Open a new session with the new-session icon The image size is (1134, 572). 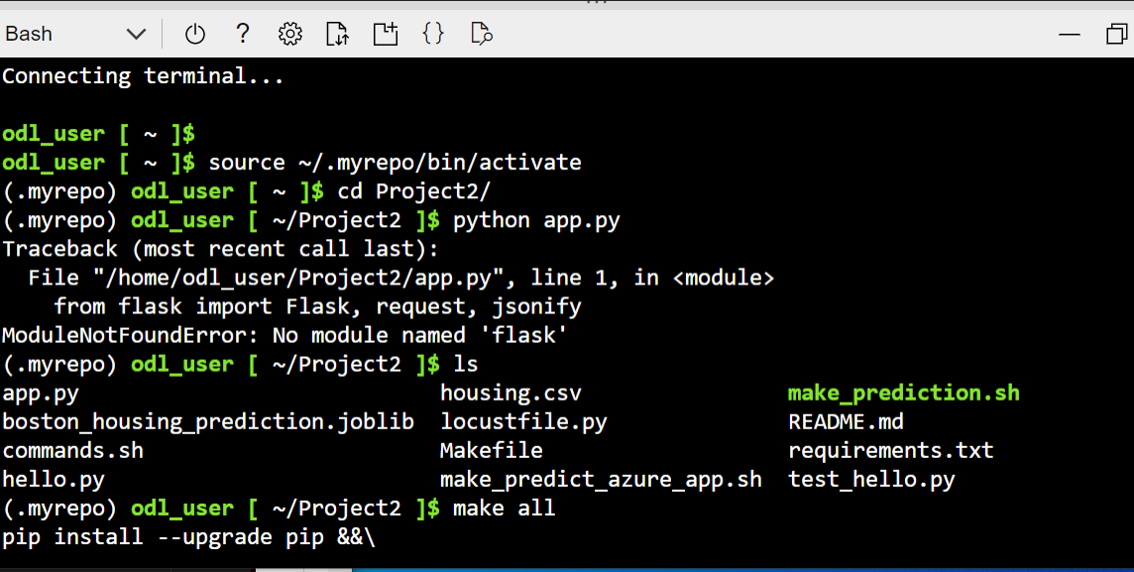(x=385, y=33)
